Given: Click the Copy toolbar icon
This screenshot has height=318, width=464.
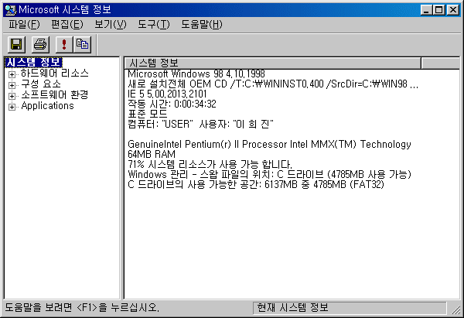Looking at the screenshot, I should tap(82, 45).
